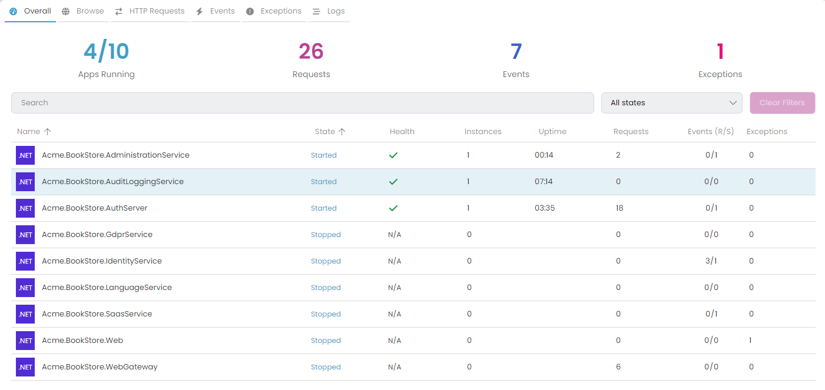This screenshot has height=390, width=825.
Task: Click Started state of AuthServer
Action: click(324, 208)
